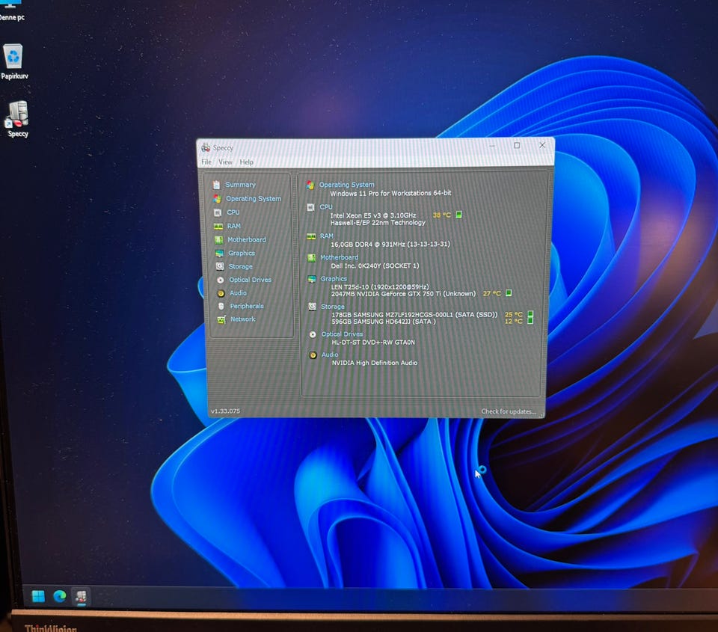The width and height of the screenshot is (718, 632).
Task: Click the summary pane Optical Drives icon
Action: tap(313, 334)
